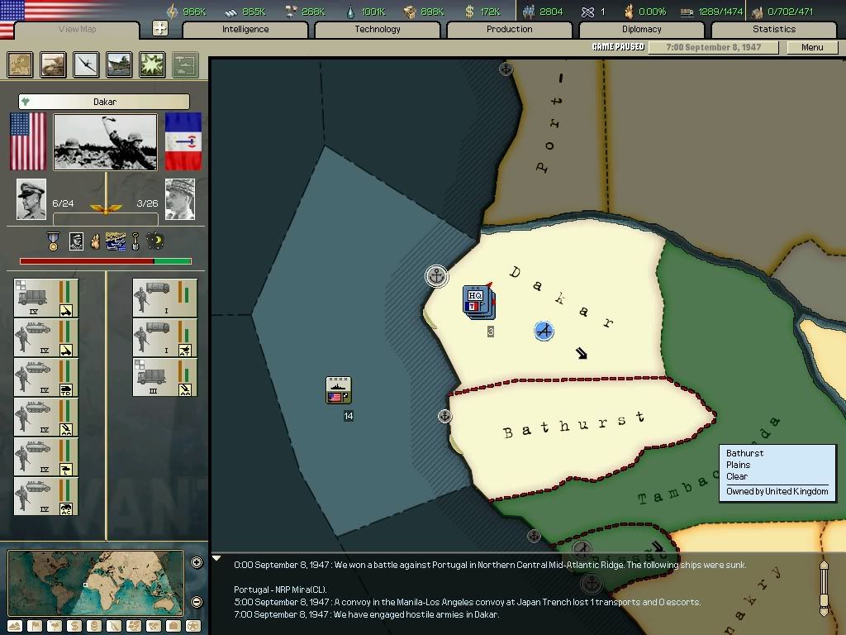Expand the Dakar province title bar
Screen dimensions: 846x635
click(x=104, y=102)
